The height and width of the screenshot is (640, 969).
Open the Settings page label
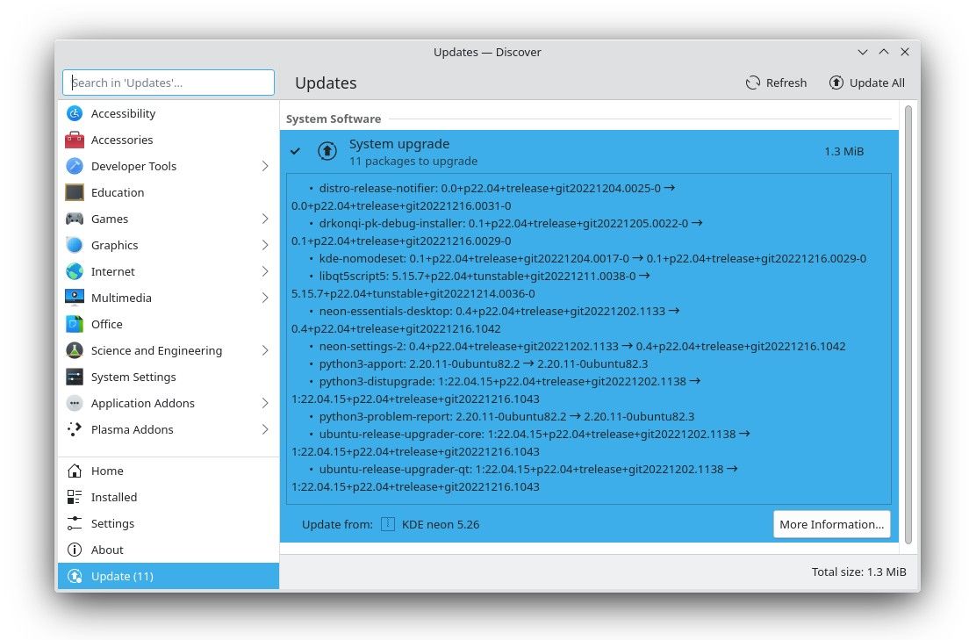[x=112, y=523]
